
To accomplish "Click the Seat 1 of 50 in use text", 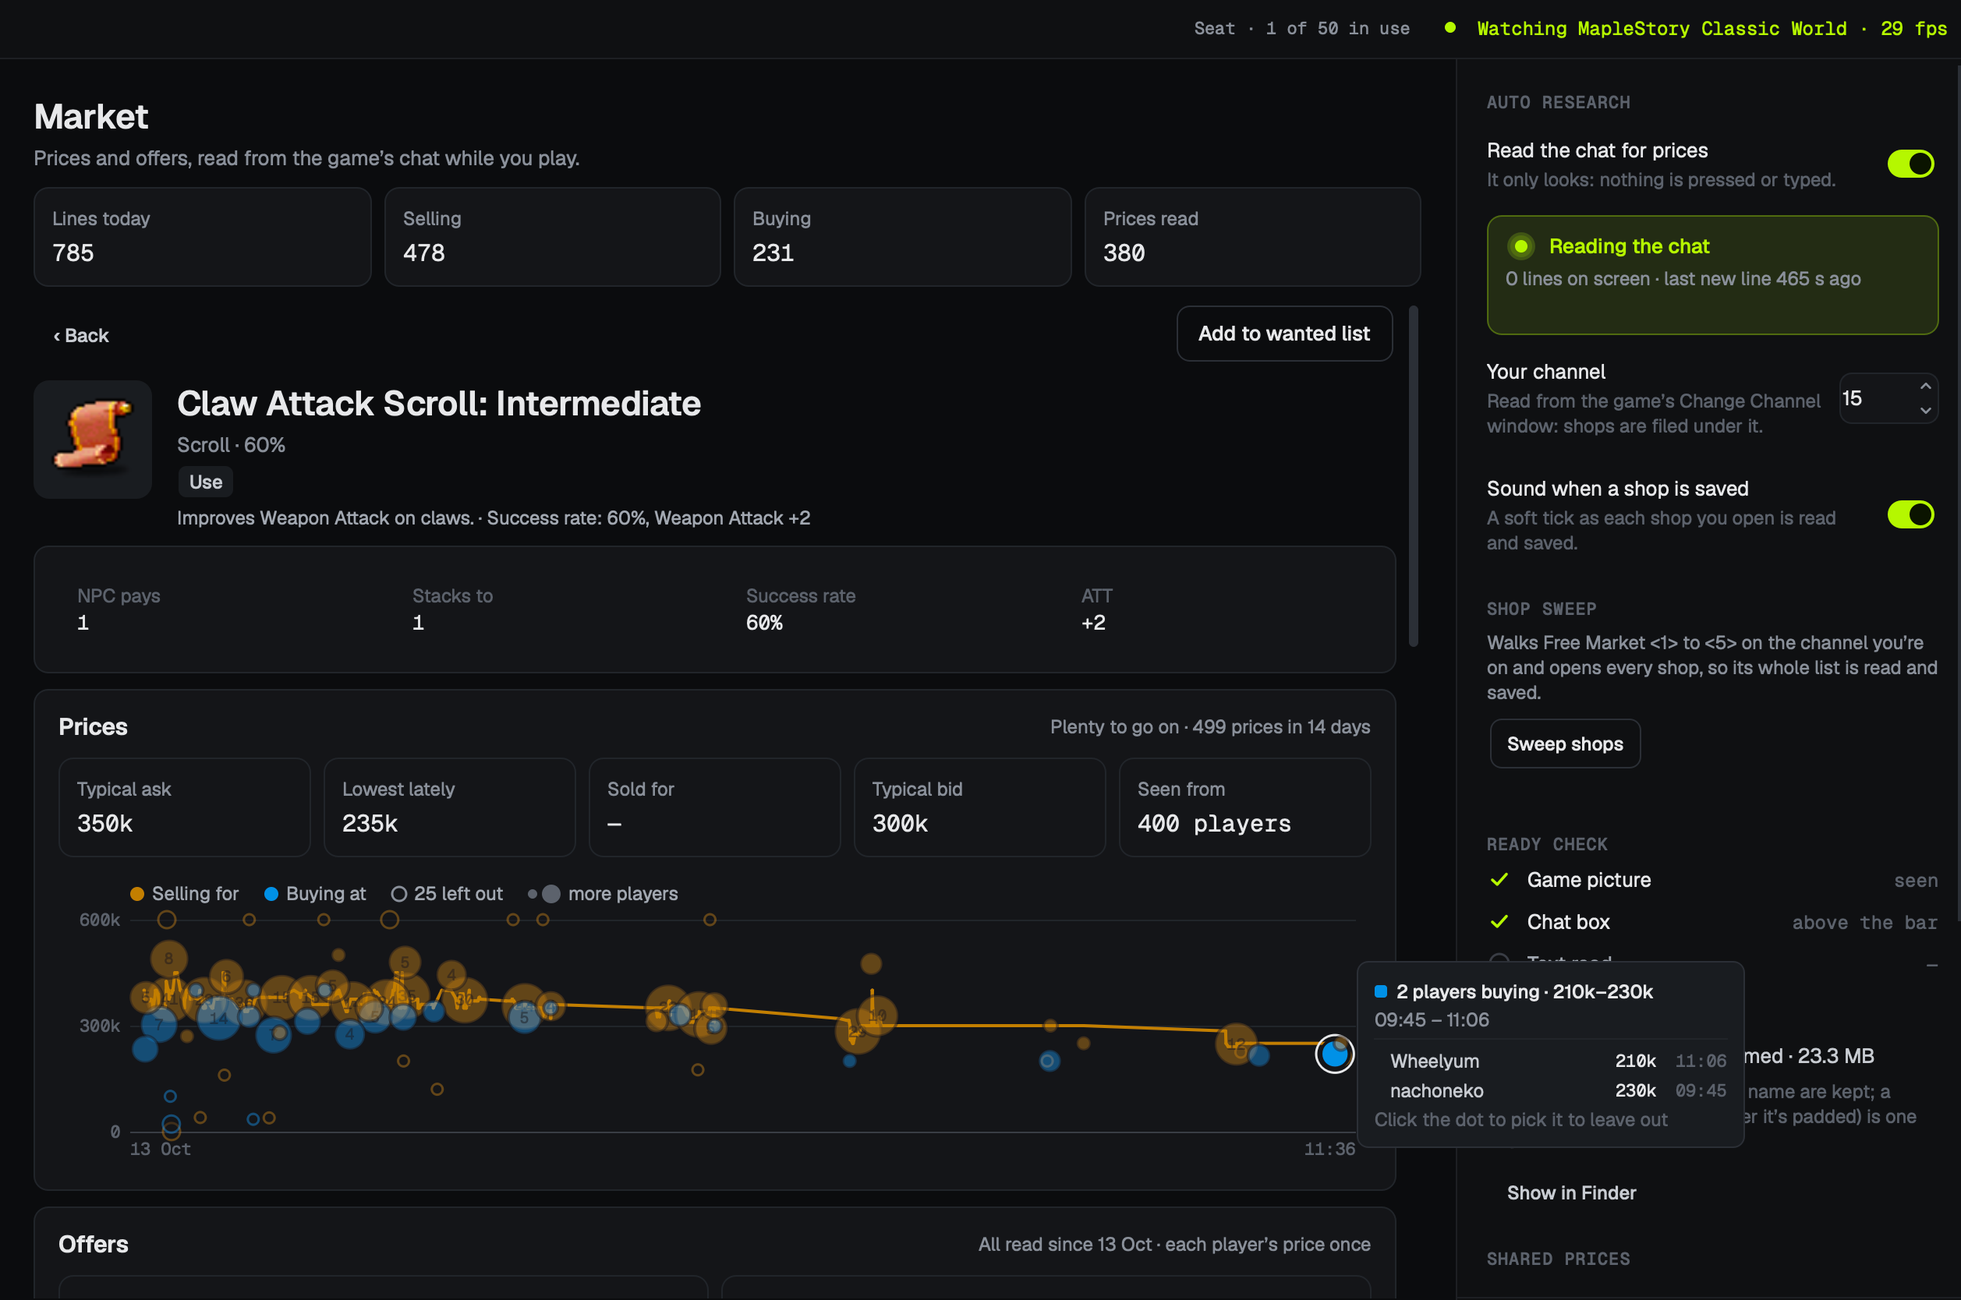I will point(1301,28).
